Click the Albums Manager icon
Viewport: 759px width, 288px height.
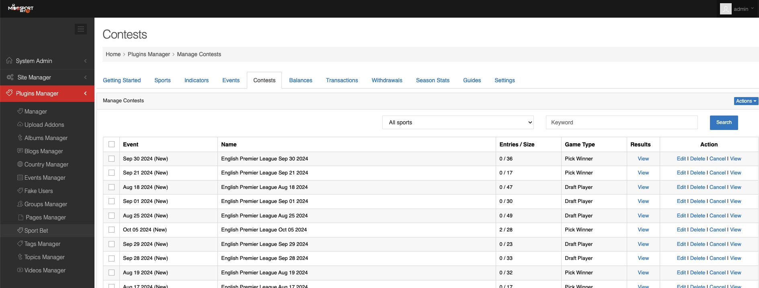(20, 138)
